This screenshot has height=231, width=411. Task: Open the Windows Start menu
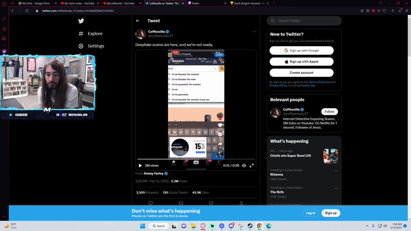142,226
